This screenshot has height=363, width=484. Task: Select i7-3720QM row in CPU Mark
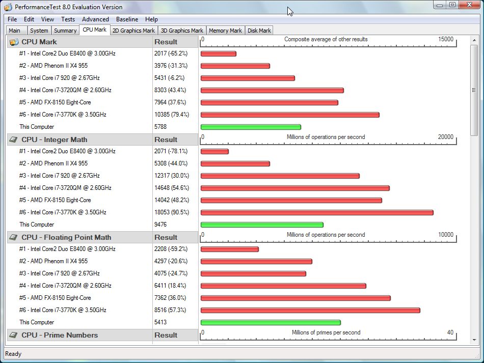point(65,90)
